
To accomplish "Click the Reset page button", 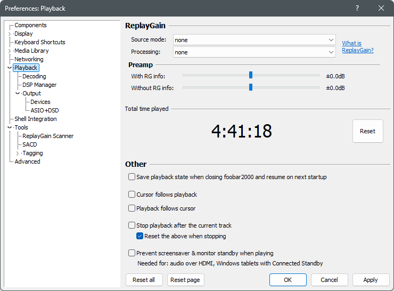I will pyautogui.click(x=185, y=280).
